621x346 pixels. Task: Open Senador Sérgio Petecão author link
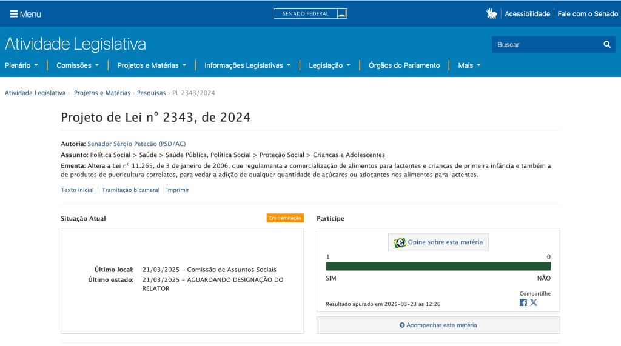(x=136, y=144)
